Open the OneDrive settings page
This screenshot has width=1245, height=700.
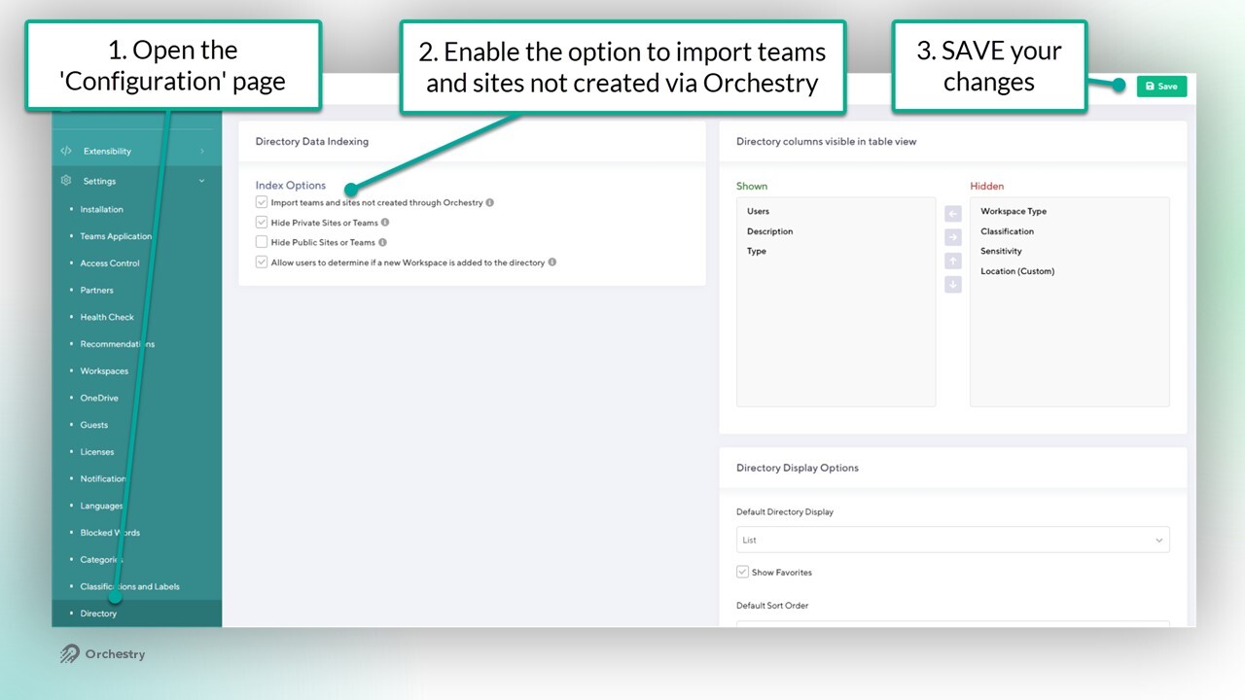99,398
